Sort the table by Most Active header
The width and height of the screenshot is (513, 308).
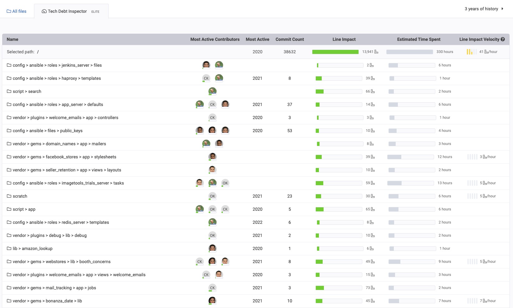257,39
